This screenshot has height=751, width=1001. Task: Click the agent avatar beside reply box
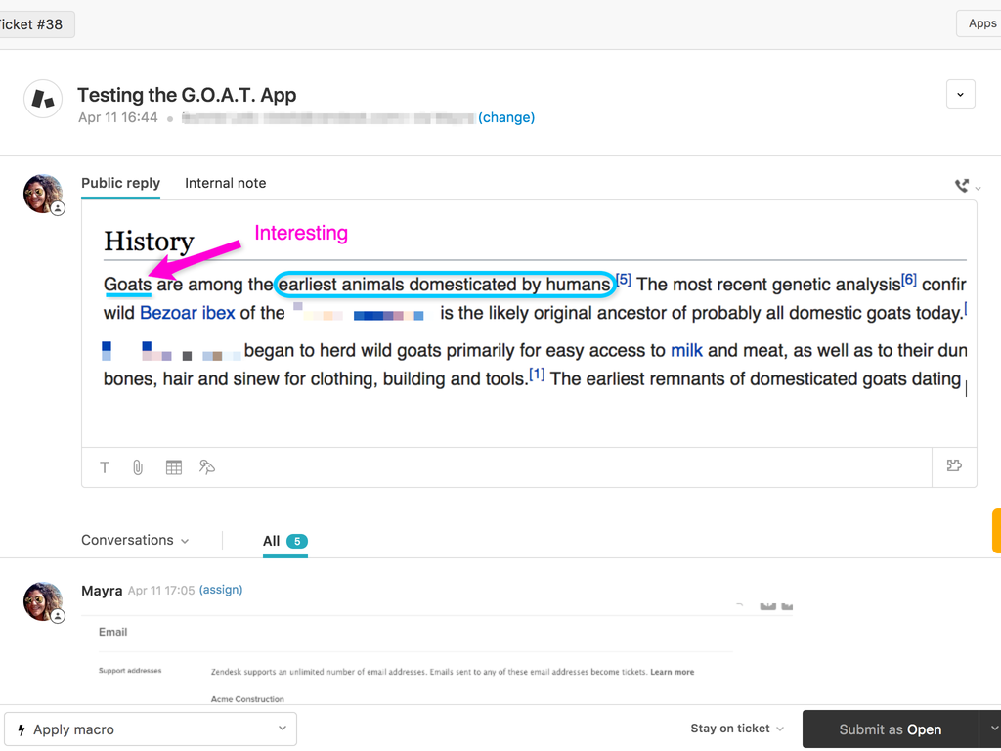coord(43,194)
